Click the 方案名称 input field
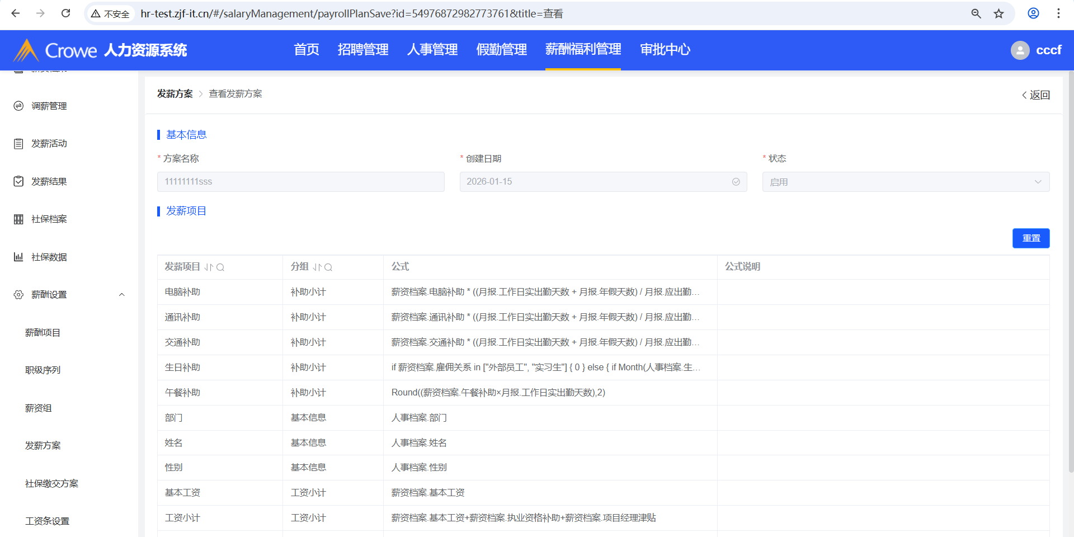Viewport: 1074px width, 537px height. (x=300, y=182)
